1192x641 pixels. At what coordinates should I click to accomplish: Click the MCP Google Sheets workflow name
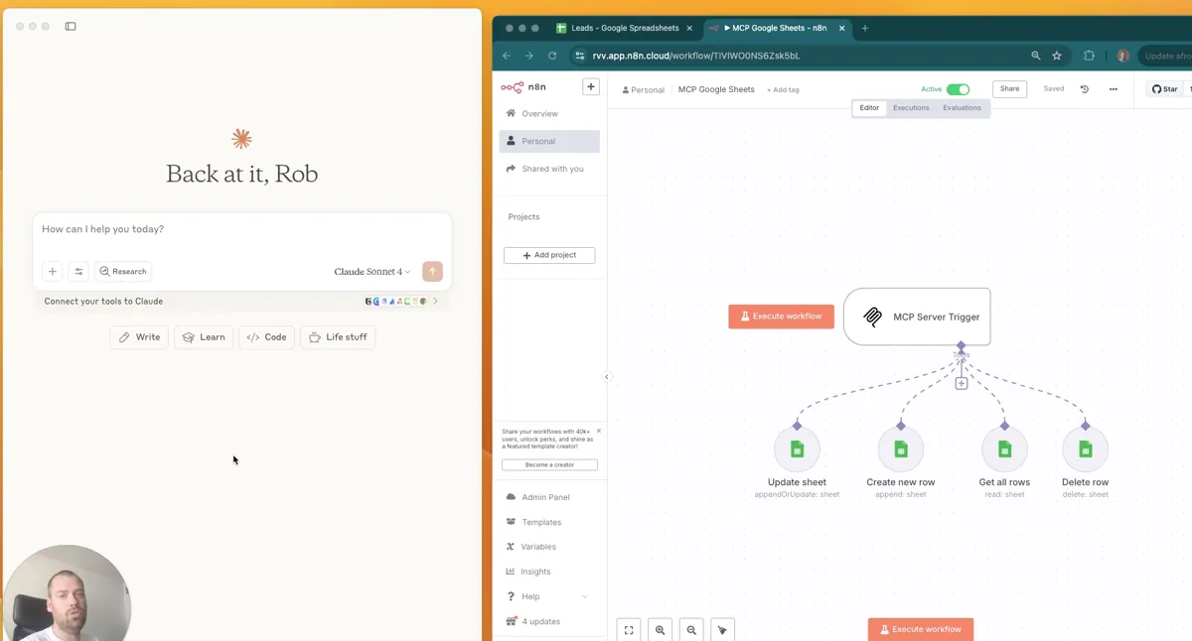[716, 89]
